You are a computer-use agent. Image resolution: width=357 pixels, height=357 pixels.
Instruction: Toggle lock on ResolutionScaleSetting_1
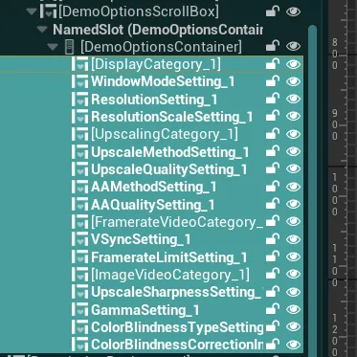pos(273,117)
